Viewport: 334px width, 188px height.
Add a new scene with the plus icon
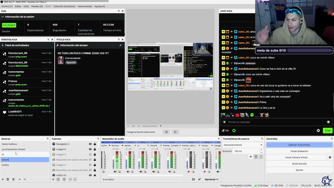(3, 179)
